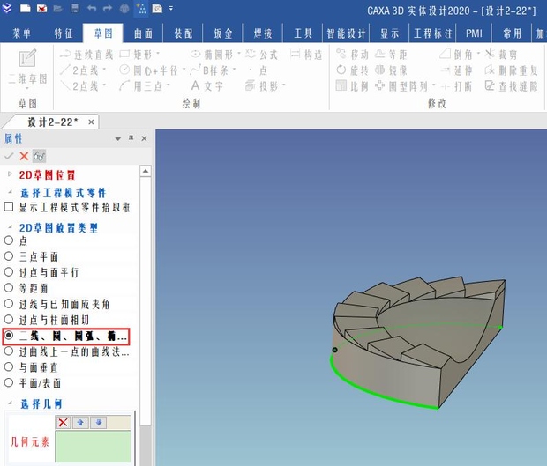Click the 等距 offset tool
Viewport: 547px width, 466px height.
click(391, 55)
